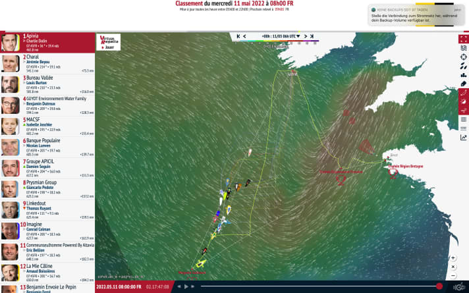
Task: Select the Commeunseulhomme Powered By Altavia row
Action: point(47,252)
